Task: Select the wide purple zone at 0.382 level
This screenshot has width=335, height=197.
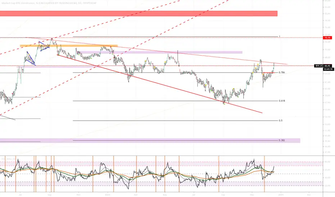Action: (150, 140)
